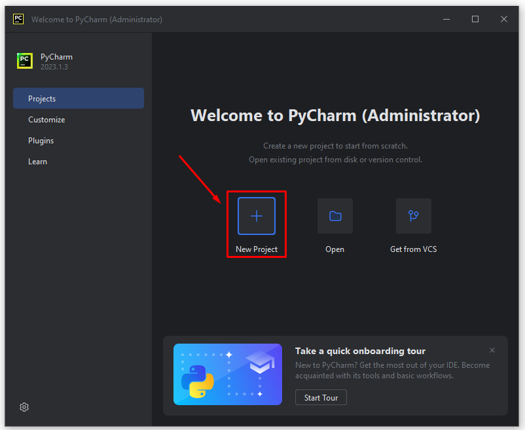The width and height of the screenshot is (525, 430).
Task: Dismiss the onboarding tour banner
Action: pos(492,350)
